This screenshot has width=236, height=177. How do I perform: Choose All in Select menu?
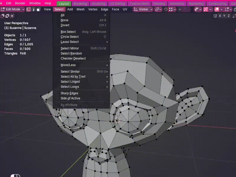[x=81, y=15]
